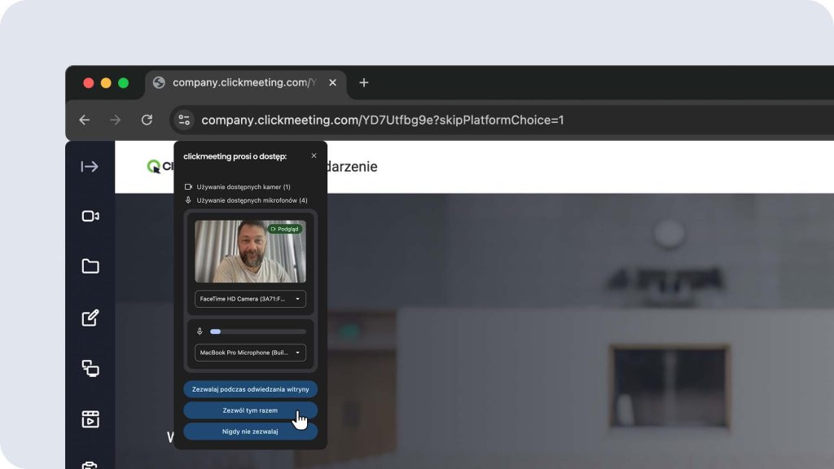Image resolution: width=834 pixels, height=469 pixels.
Task: Click the browser back arrow
Action: click(x=85, y=121)
